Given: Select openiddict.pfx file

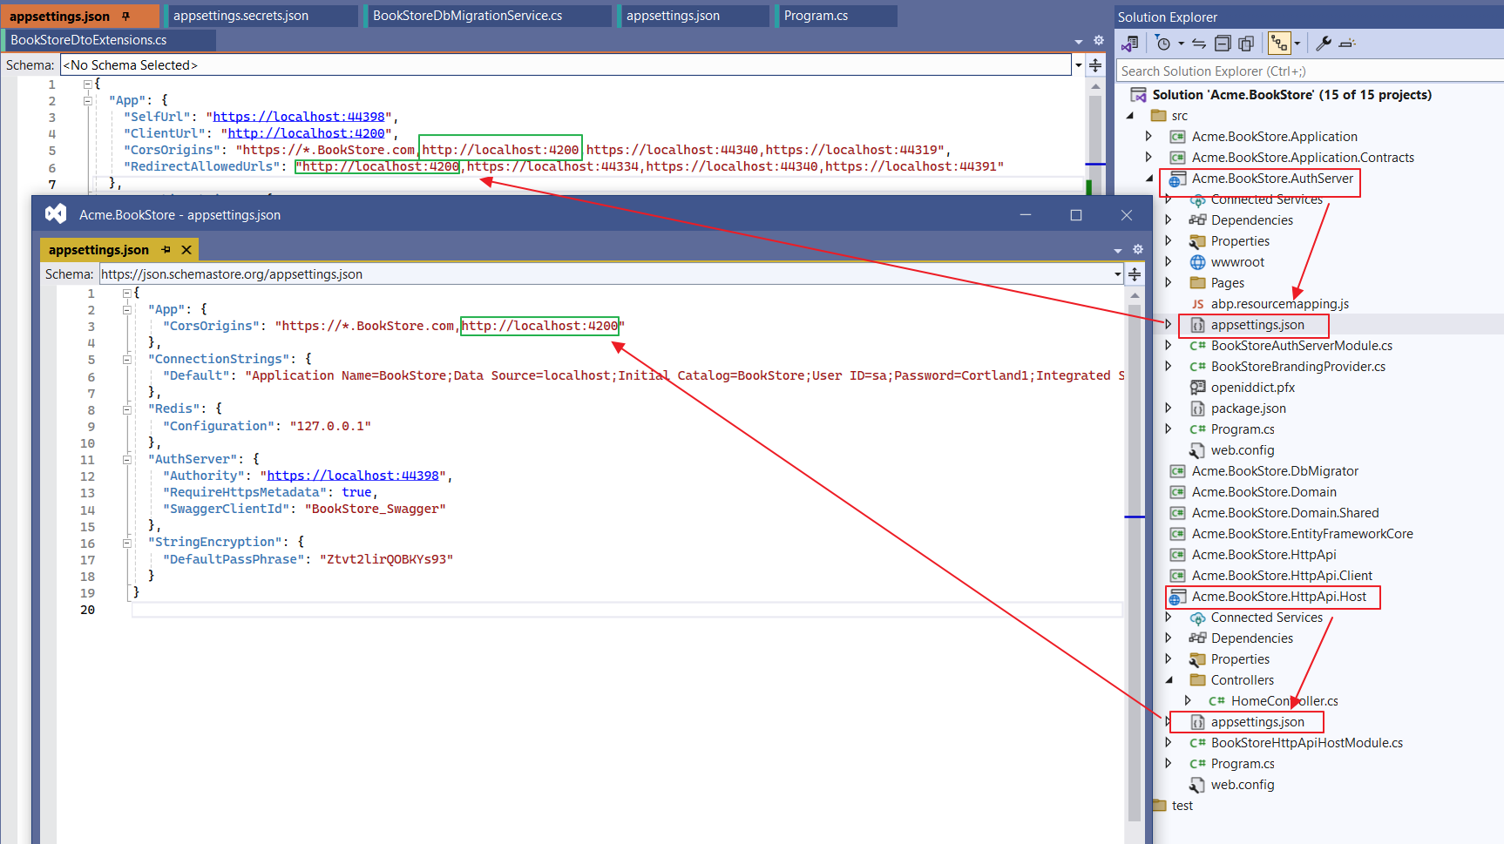Looking at the screenshot, I should 1252,388.
